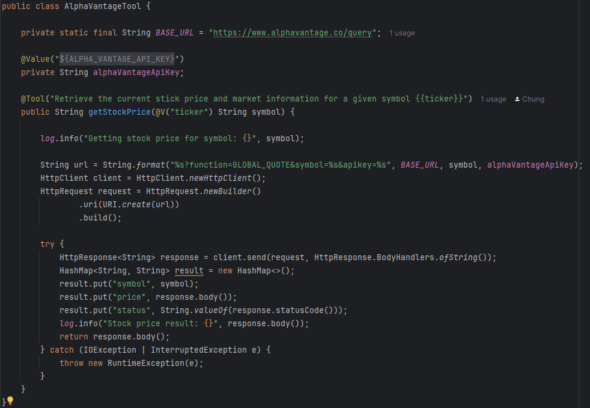Click the Chung author inlay hint

[x=533, y=99]
